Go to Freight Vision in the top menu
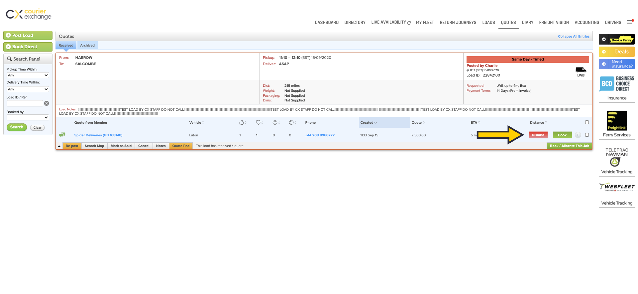The height and width of the screenshot is (294, 638). (x=554, y=23)
